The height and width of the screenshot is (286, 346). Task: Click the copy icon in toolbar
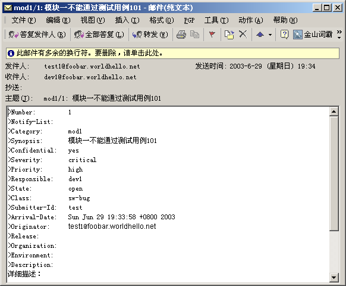194,35
